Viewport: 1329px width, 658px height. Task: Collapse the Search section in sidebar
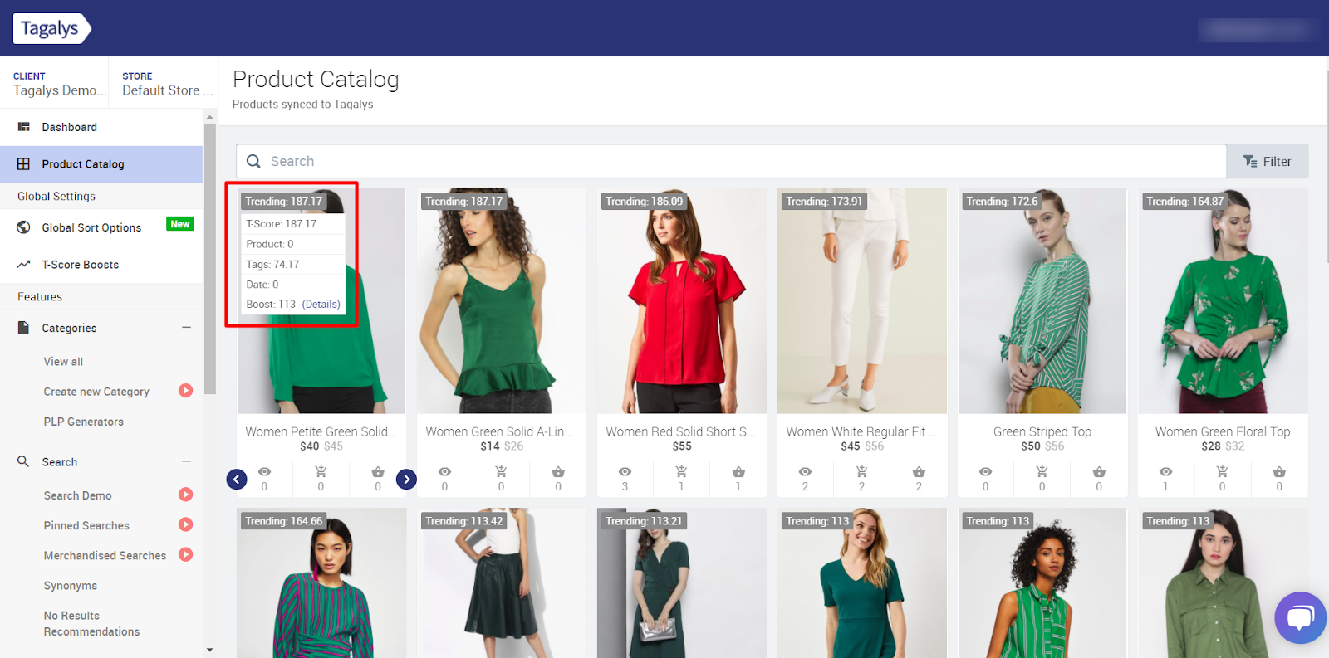point(186,461)
